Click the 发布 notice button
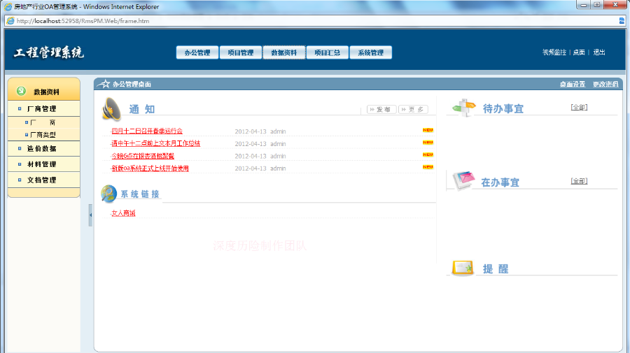 click(381, 109)
